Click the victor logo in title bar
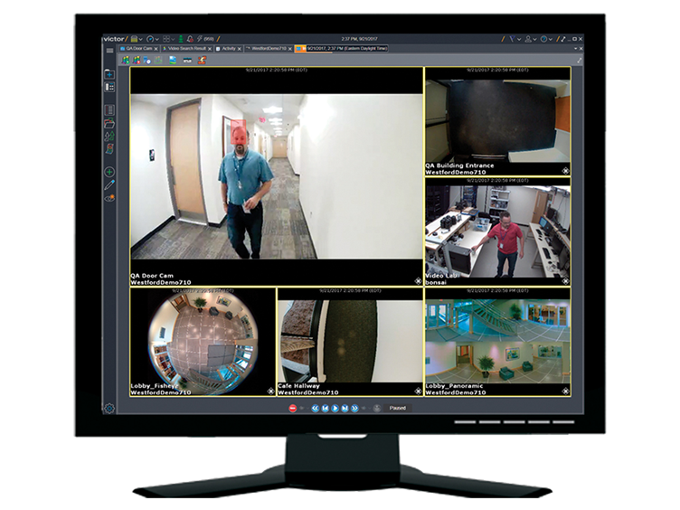Viewport: 680px width, 510px height. (x=114, y=39)
